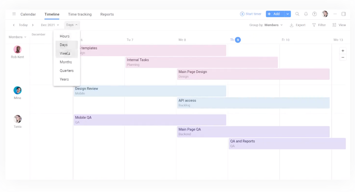This screenshot has width=355, height=192.
Task: Open the templates task bar
Action: click(153, 50)
